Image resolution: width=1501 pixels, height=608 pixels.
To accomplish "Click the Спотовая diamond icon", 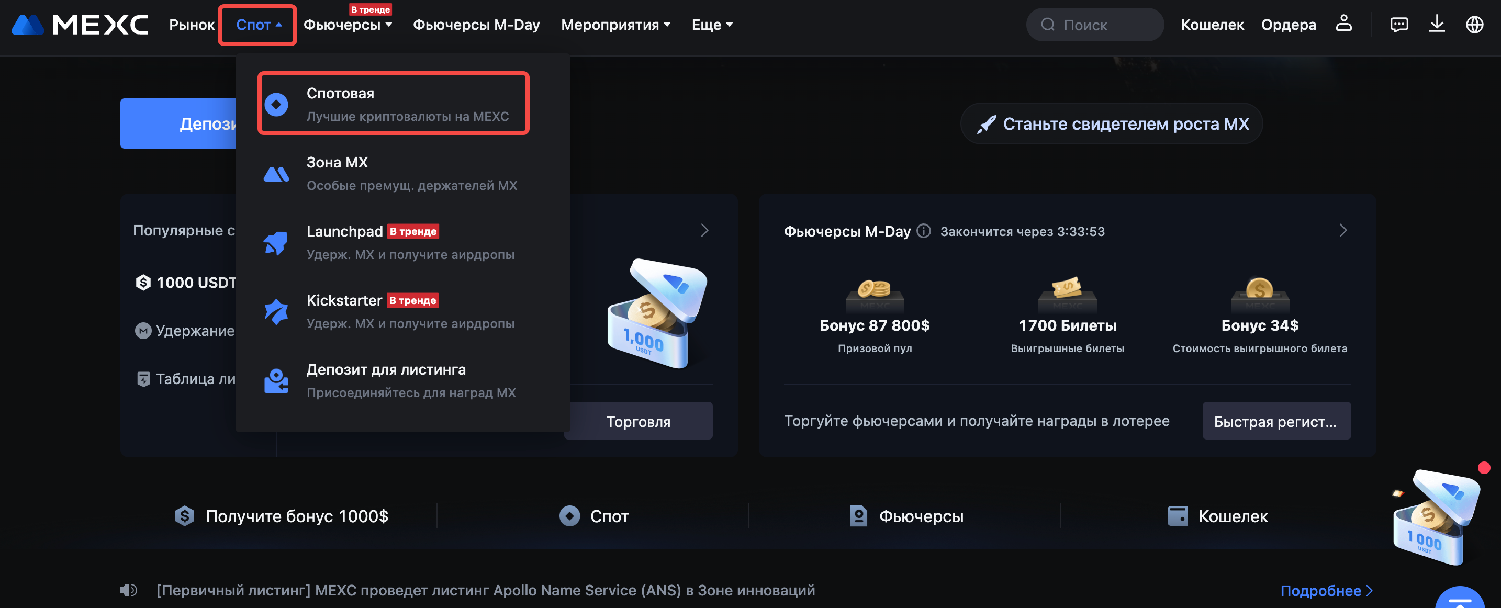I will pyautogui.click(x=276, y=104).
